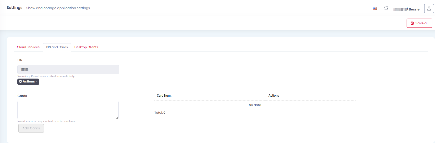This screenshot has height=143, width=435.
Task: Click the Card Num. column header
Action: pyautogui.click(x=164, y=96)
